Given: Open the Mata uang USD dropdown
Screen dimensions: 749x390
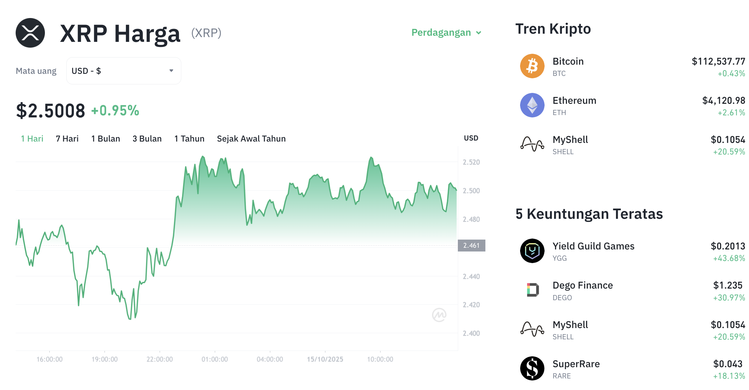Looking at the screenshot, I should coord(123,71).
